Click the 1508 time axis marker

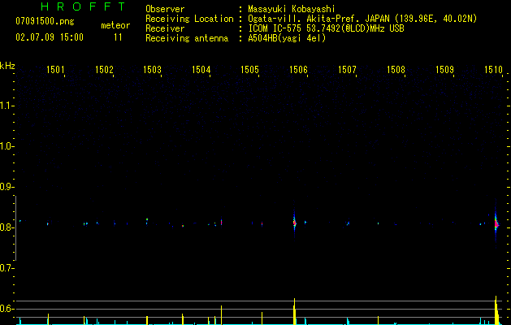396,69
